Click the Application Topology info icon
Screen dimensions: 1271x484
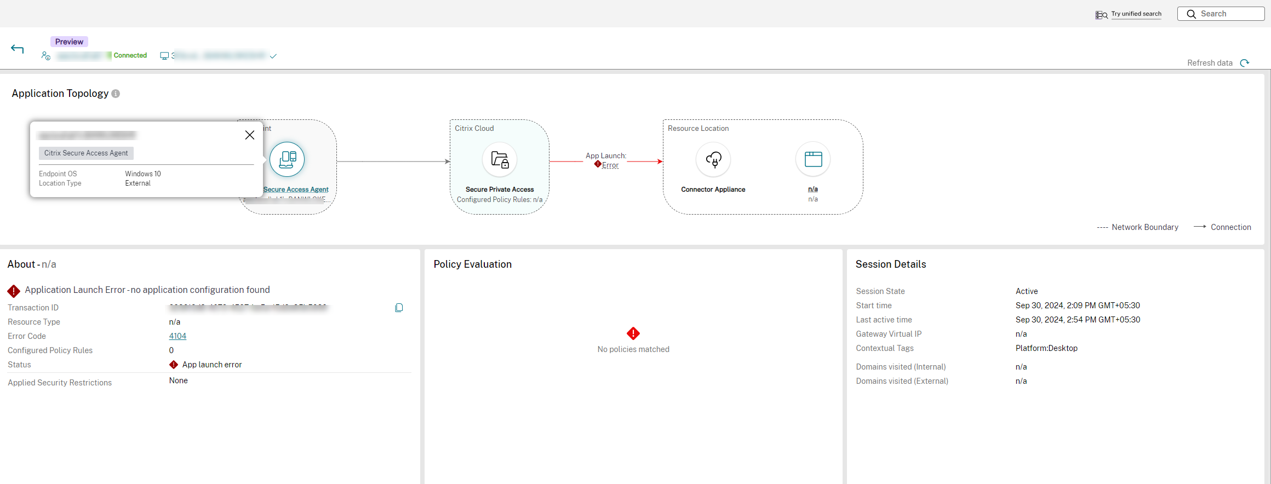point(116,94)
